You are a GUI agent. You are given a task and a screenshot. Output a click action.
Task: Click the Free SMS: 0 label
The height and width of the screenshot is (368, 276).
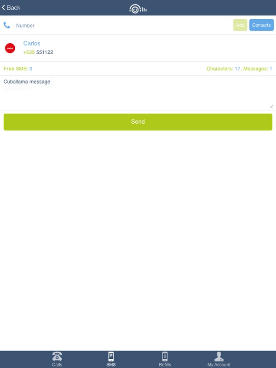point(18,69)
